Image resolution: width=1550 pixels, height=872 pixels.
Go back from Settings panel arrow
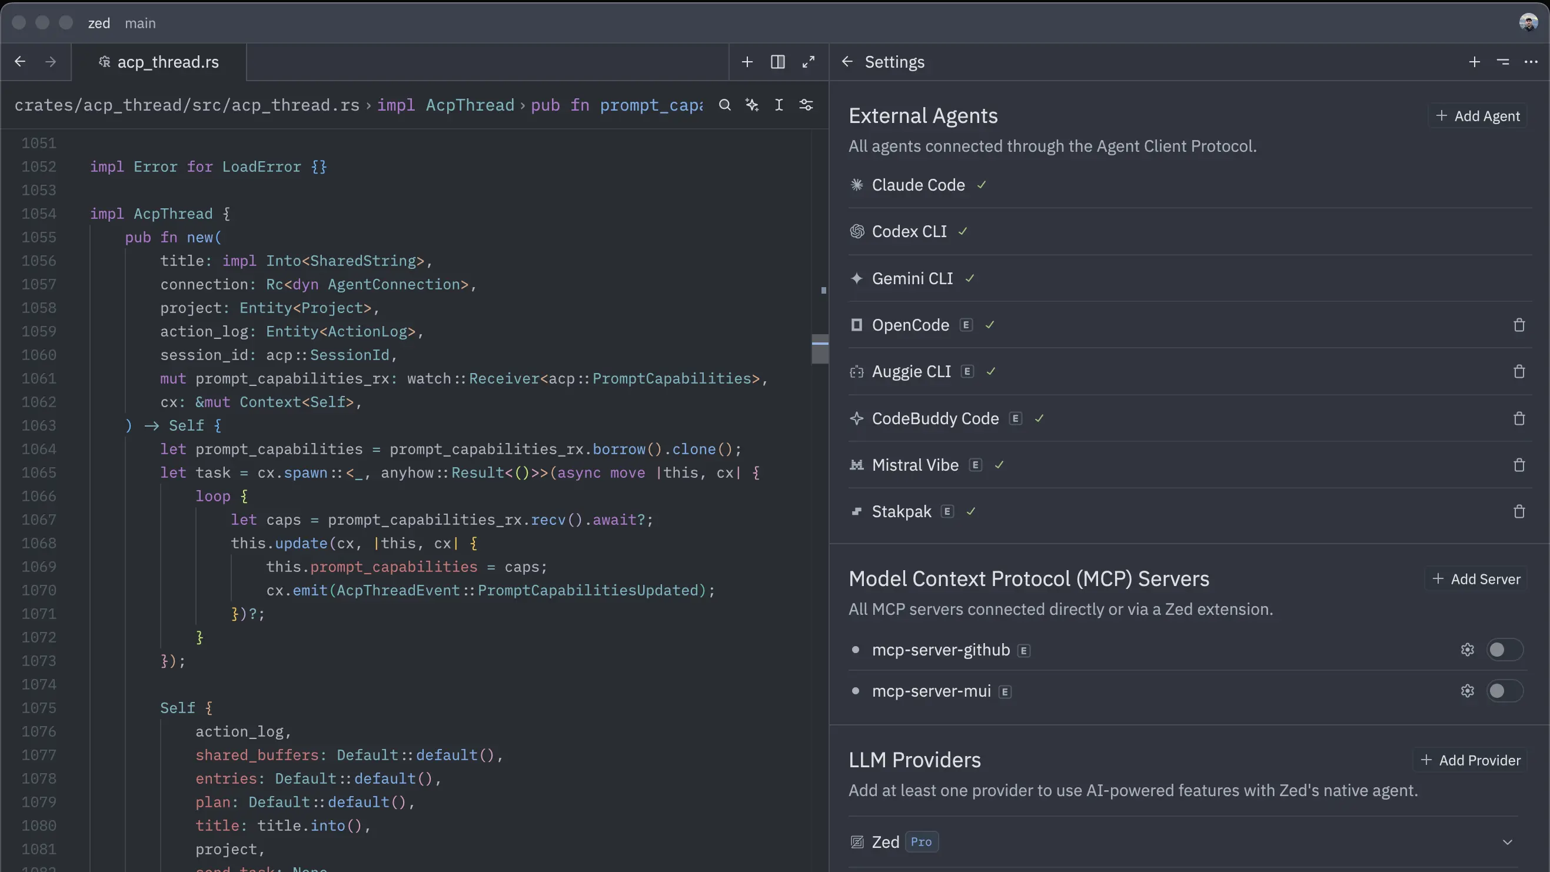847,62
